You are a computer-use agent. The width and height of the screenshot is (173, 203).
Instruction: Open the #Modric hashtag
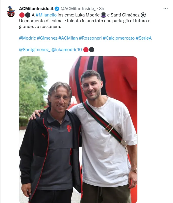pos(27,38)
